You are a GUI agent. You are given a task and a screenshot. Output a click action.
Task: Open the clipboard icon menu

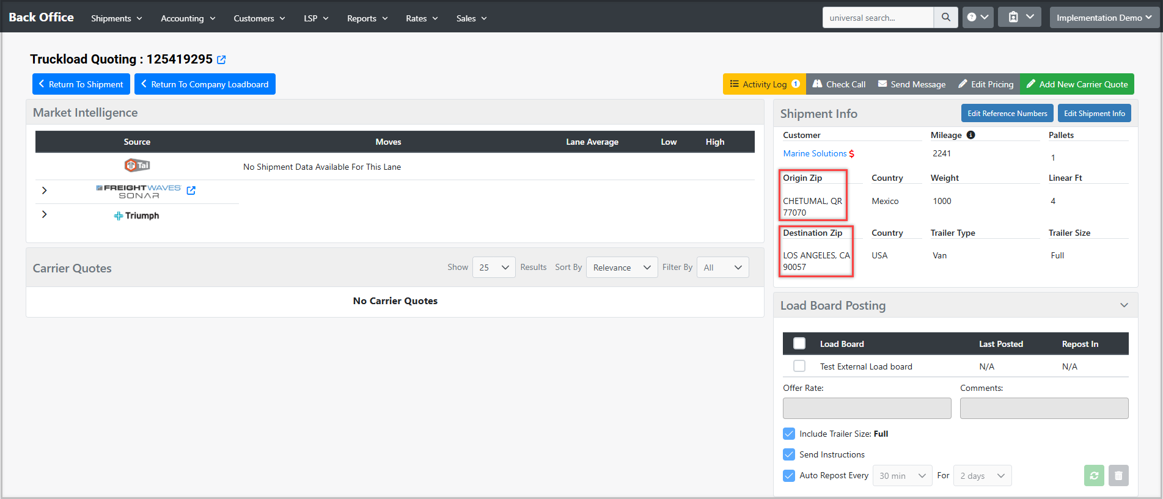(1019, 18)
